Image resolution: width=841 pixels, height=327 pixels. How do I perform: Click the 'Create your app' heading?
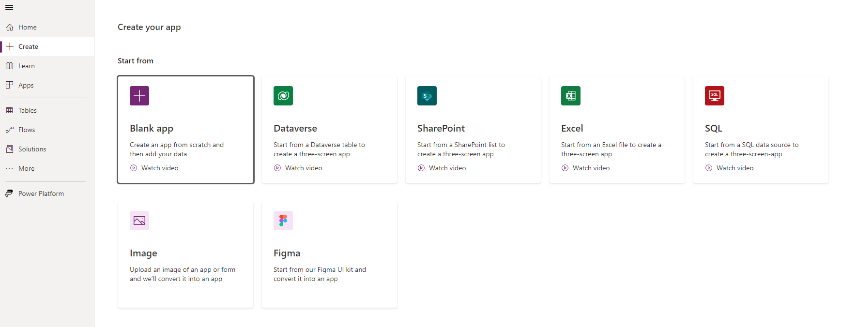(x=149, y=28)
